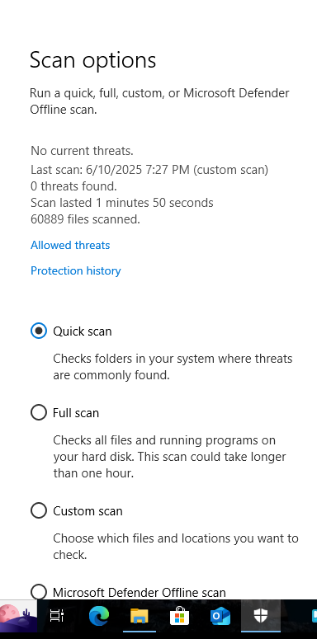Open Outlook from the taskbar

[x=220, y=616]
